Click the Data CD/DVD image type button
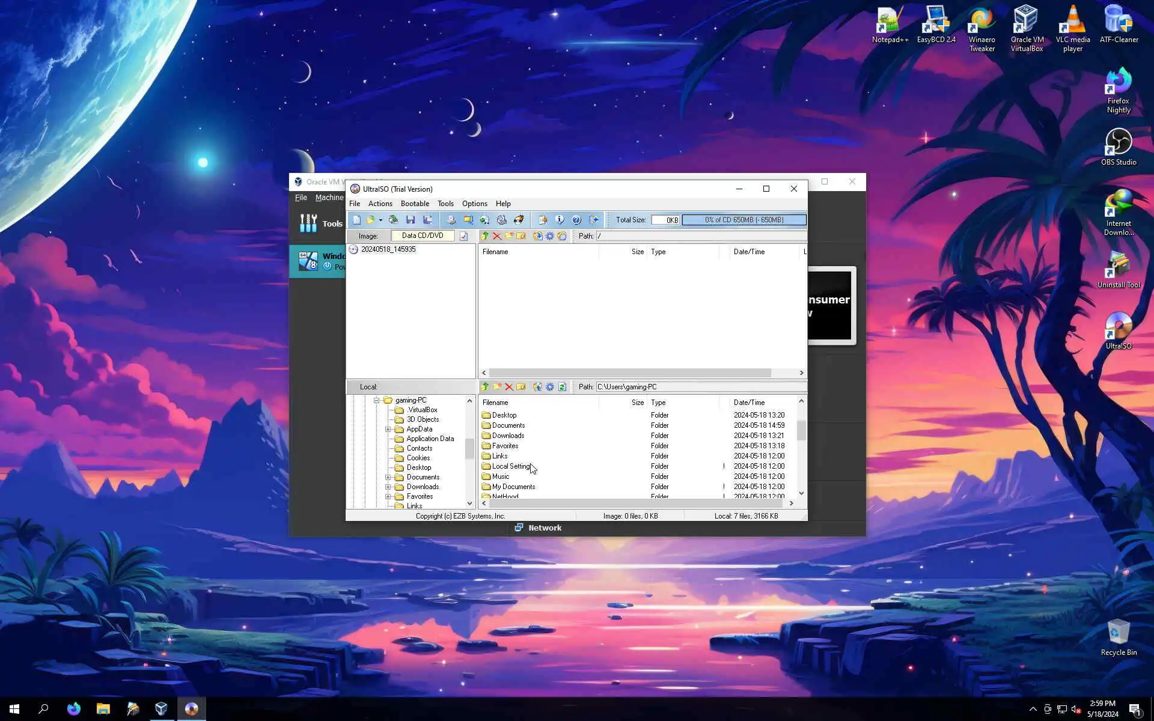The width and height of the screenshot is (1154, 721). [423, 236]
